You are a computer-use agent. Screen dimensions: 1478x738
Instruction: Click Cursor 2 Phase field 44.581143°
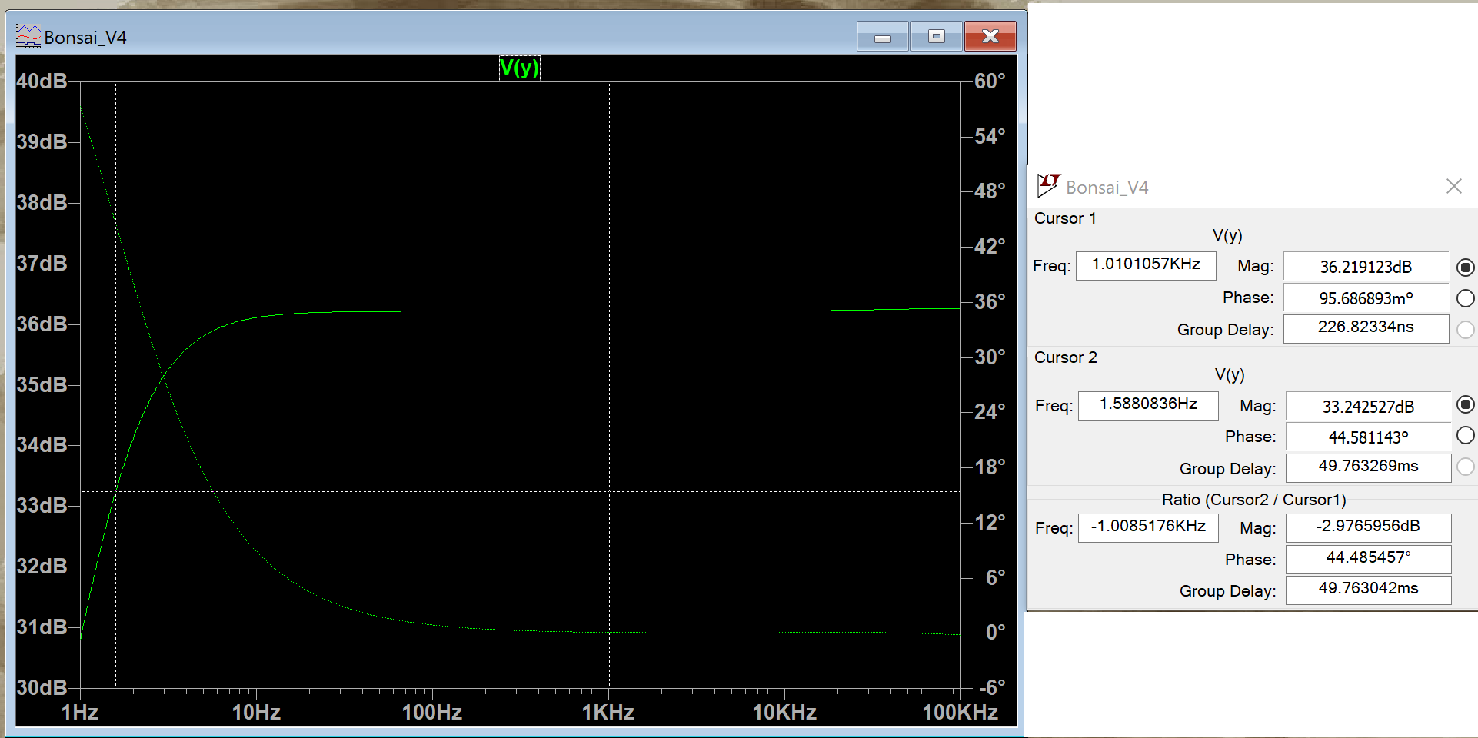tap(1369, 437)
